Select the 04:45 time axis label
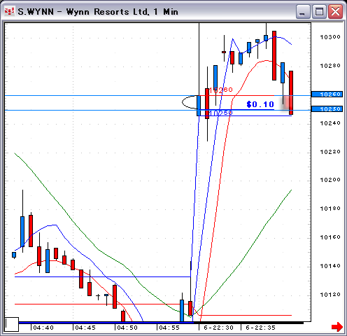This screenshot has height=336, width=347. click(x=85, y=328)
